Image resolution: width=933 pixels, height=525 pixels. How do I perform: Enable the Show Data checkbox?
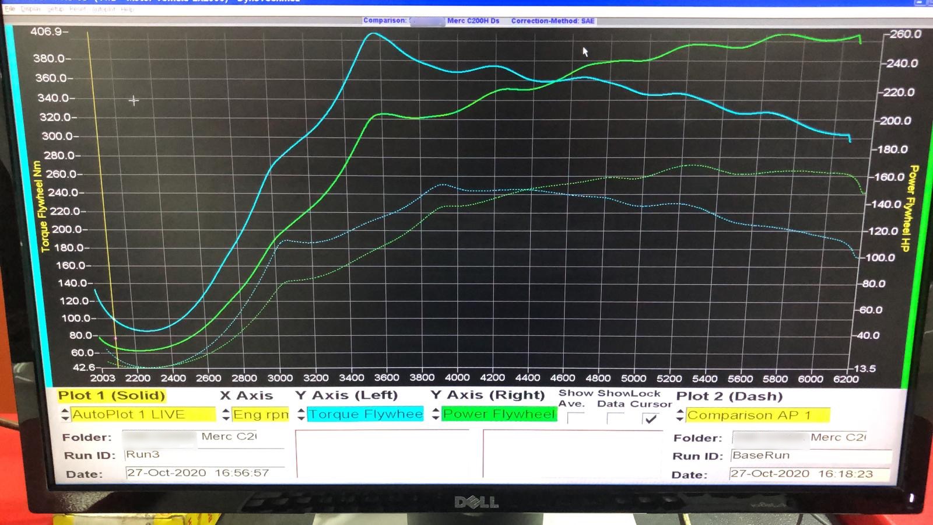coord(615,418)
